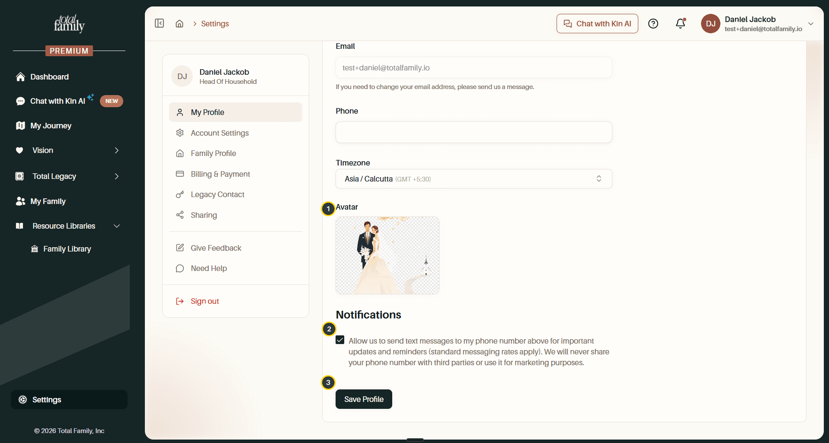
Task: Click the Need Help chat icon
Action: coord(180,268)
